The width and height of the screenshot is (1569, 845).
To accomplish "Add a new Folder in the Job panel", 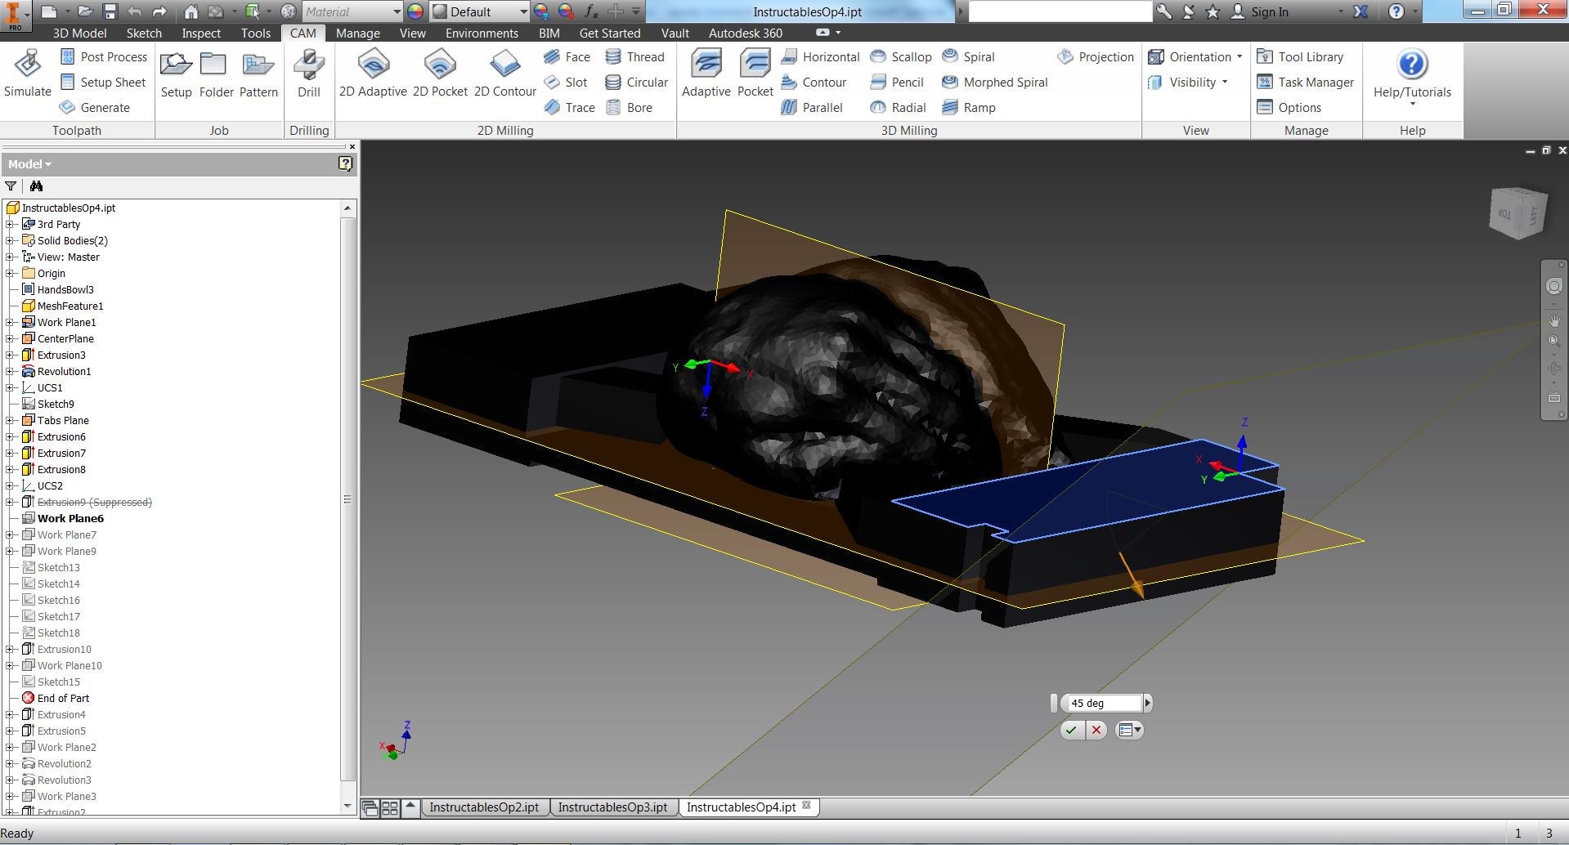I will pyautogui.click(x=216, y=74).
